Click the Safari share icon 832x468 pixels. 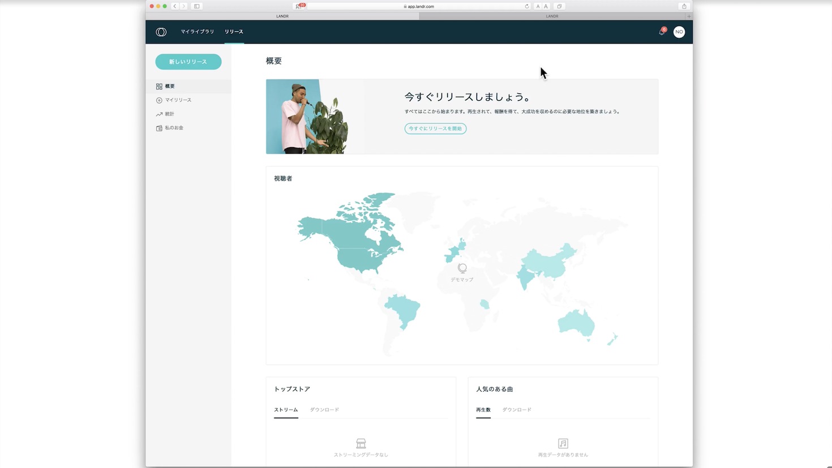[x=684, y=6]
